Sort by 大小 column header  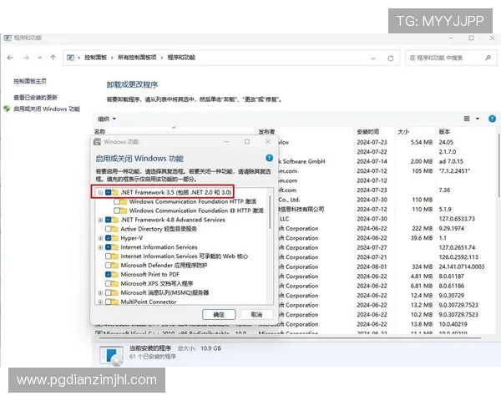(403, 132)
